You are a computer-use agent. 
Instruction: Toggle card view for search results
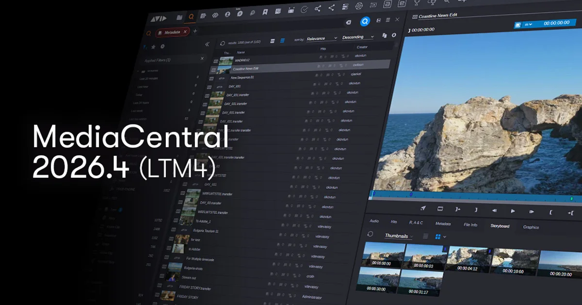click(273, 41)
